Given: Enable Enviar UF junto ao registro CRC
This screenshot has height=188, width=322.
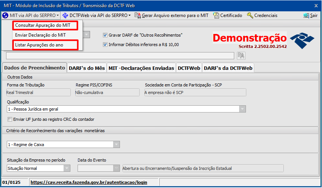Looking at the screenshot, I should (10, 119).
